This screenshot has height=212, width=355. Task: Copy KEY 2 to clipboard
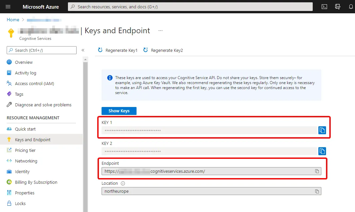click(x=322, y=151)
